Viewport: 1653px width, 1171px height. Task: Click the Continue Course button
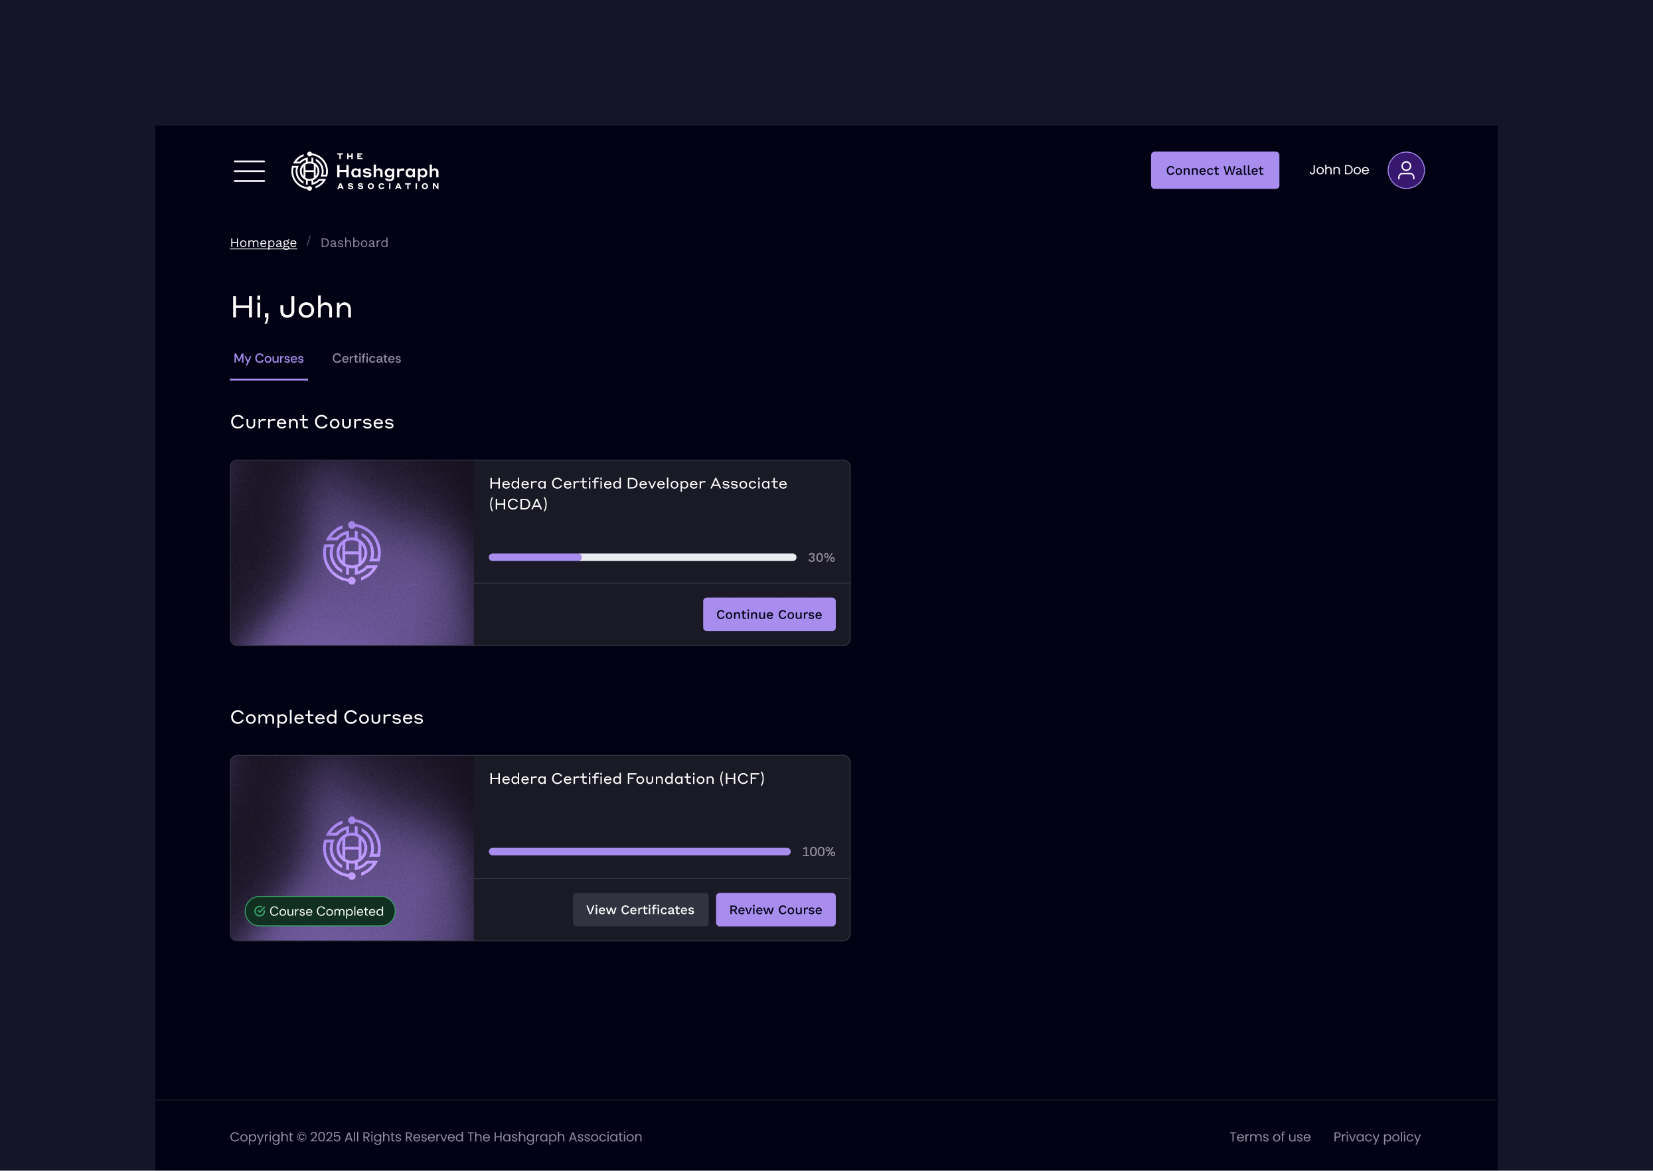pyautogui.click(x=769, y=614)
